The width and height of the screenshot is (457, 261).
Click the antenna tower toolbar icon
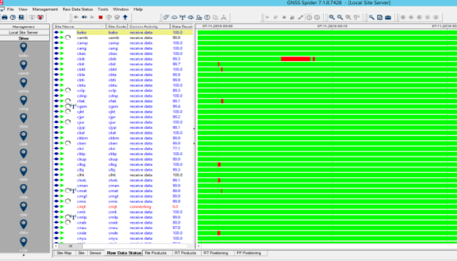[183, 17]
